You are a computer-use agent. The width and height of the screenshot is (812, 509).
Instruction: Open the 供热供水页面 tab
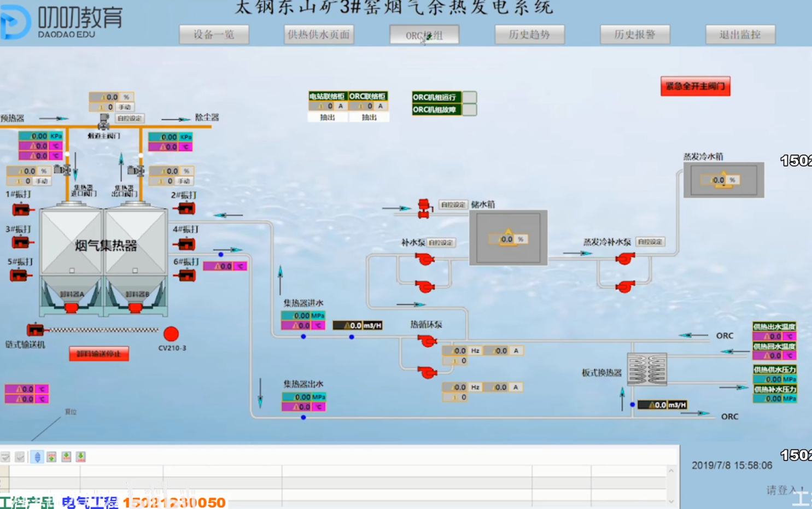point(319,34)
